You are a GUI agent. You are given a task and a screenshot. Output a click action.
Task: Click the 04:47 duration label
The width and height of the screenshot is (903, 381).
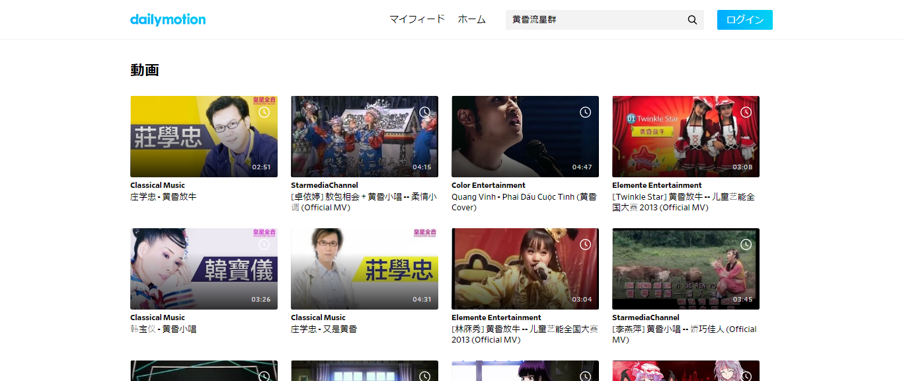tap(582, 167)
